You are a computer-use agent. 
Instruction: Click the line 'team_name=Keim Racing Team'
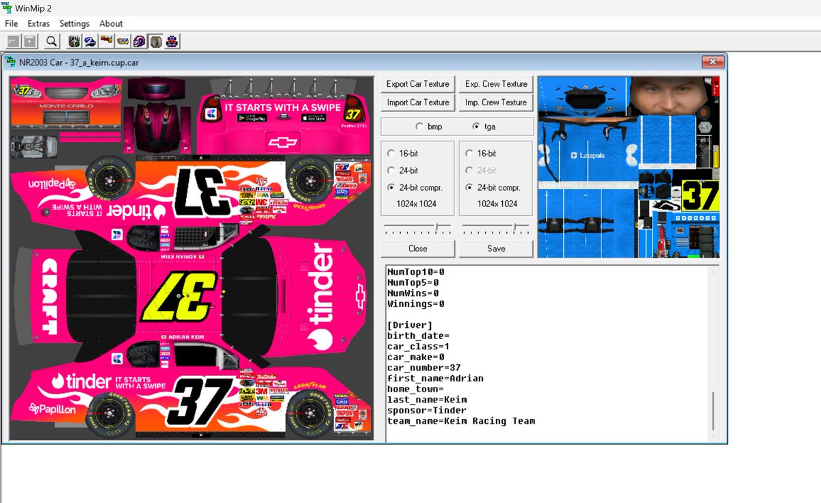(460, 421)
